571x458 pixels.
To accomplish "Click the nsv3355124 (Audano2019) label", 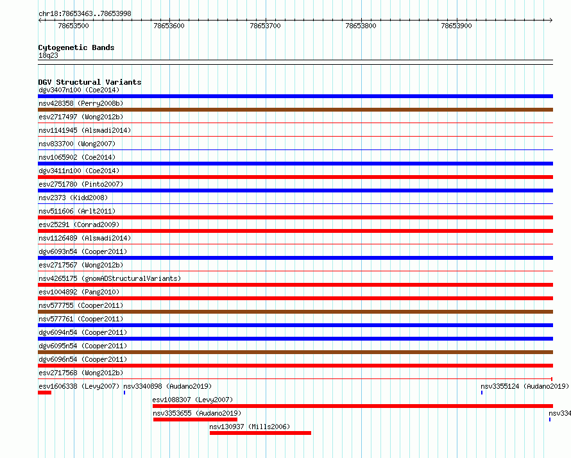I will click(525, 386).
